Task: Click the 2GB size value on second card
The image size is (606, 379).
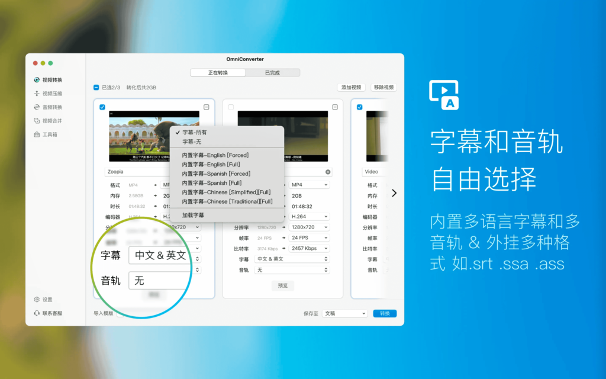Action: [x=297, y=195]
